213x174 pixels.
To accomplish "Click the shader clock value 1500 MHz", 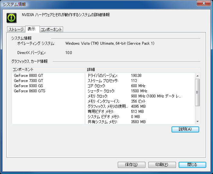I will (139, 91).
